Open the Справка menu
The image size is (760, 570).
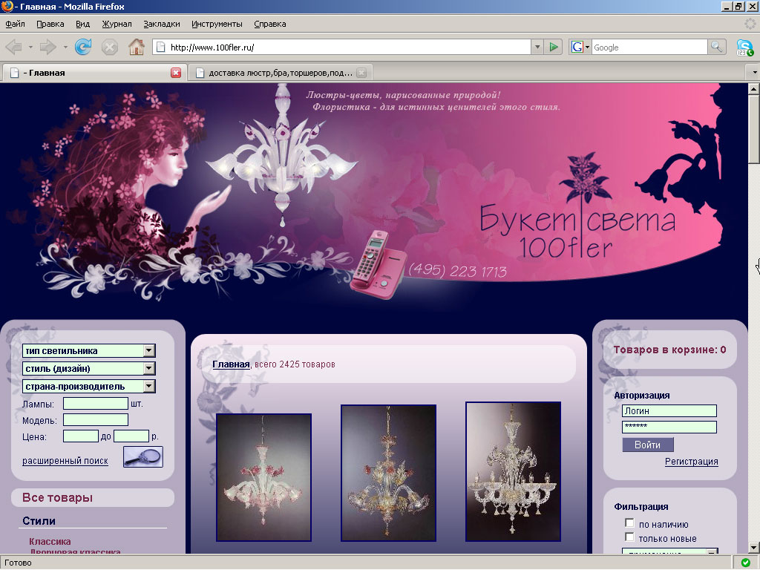(x=270, y=24)
